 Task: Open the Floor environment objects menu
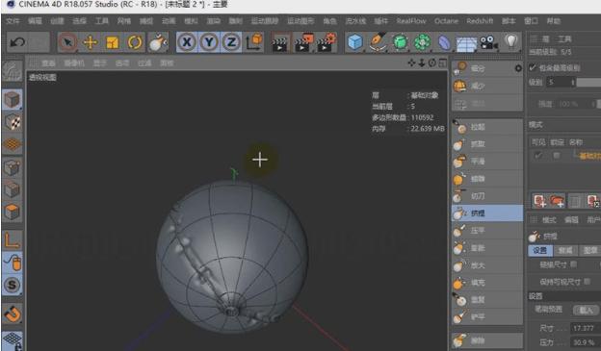click(x=466, y=43)
